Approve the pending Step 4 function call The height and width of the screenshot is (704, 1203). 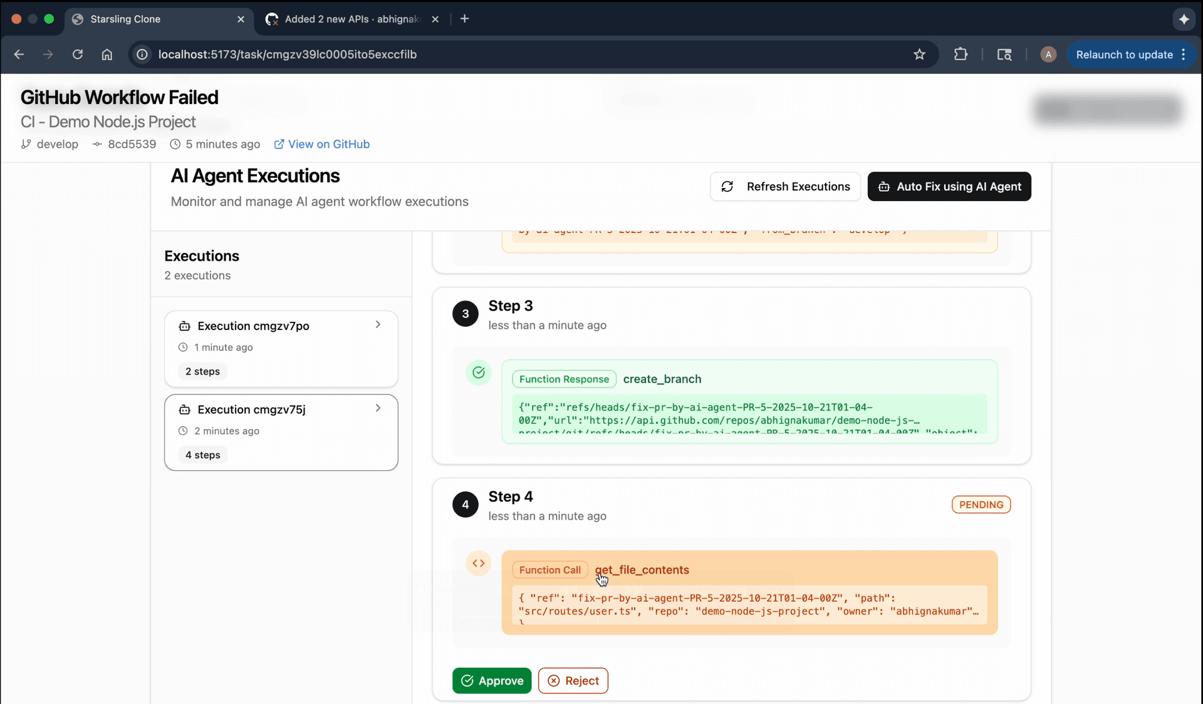tap(492, 680)
